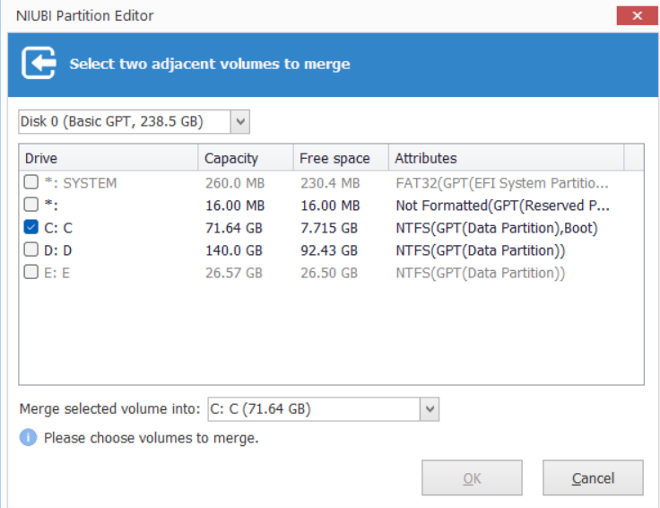Check the 16.00 MB reserved partition checkbox

(30, 205)
